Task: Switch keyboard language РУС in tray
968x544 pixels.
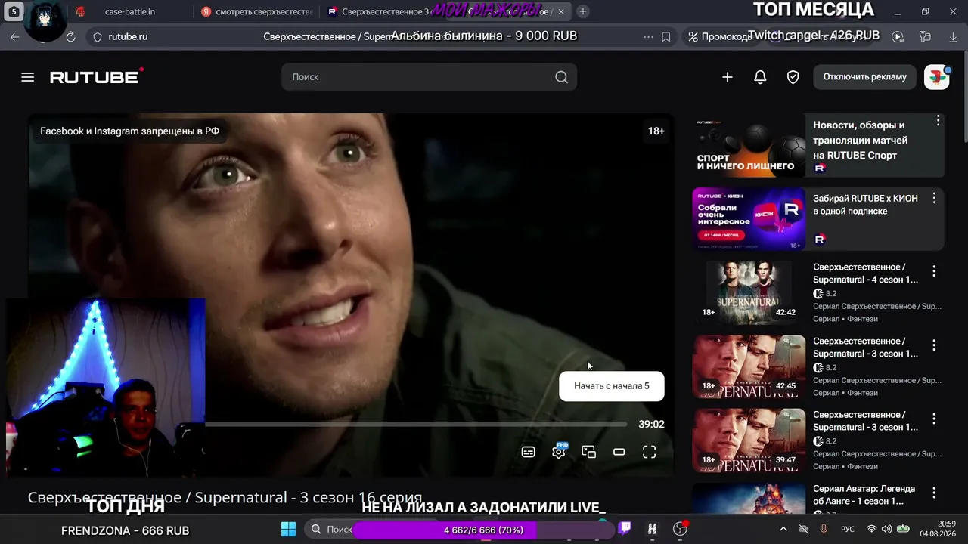Action: 849,529
